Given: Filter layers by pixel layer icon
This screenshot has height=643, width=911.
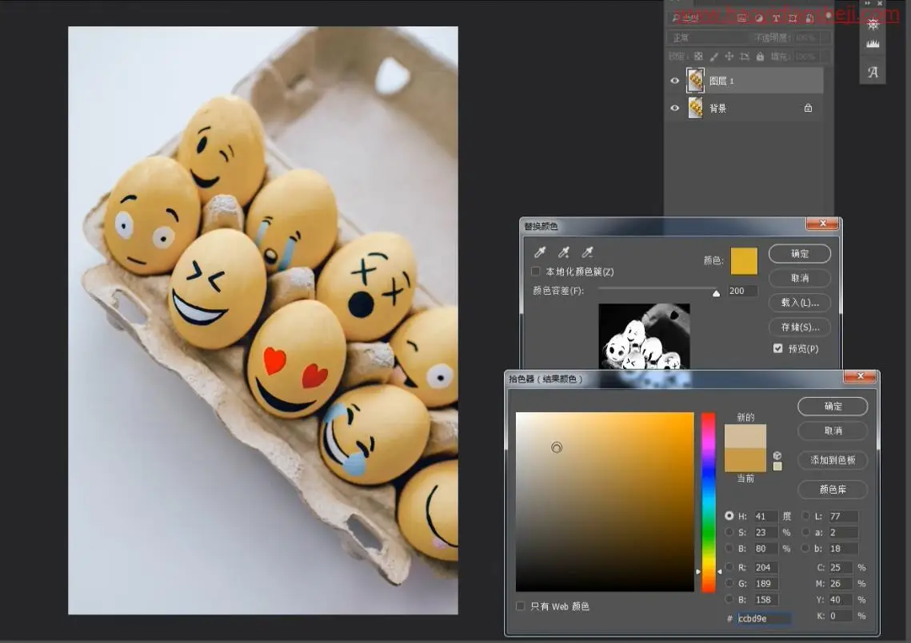Looking at the screenshot, I should [x=742, y=18].
